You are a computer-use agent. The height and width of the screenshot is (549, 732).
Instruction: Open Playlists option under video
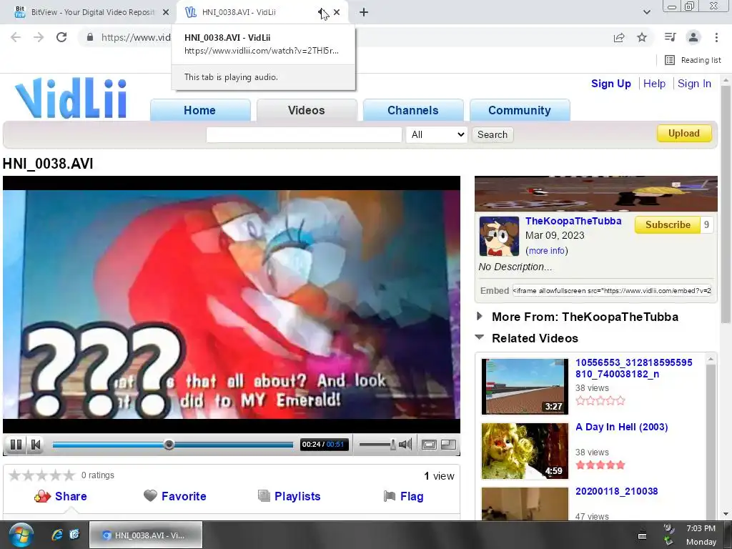[x=289, y=496]
